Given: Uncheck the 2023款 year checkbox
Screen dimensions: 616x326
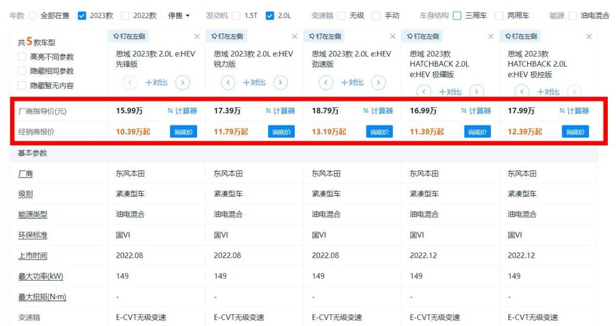Looking at the screenshot, I should click(x=82, y=16).
